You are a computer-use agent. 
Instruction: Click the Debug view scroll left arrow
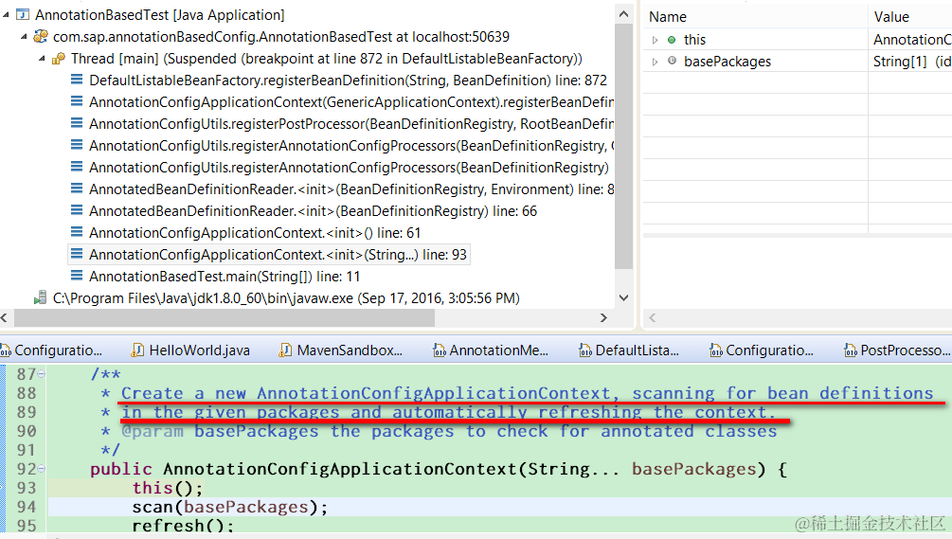pos(4,317)
